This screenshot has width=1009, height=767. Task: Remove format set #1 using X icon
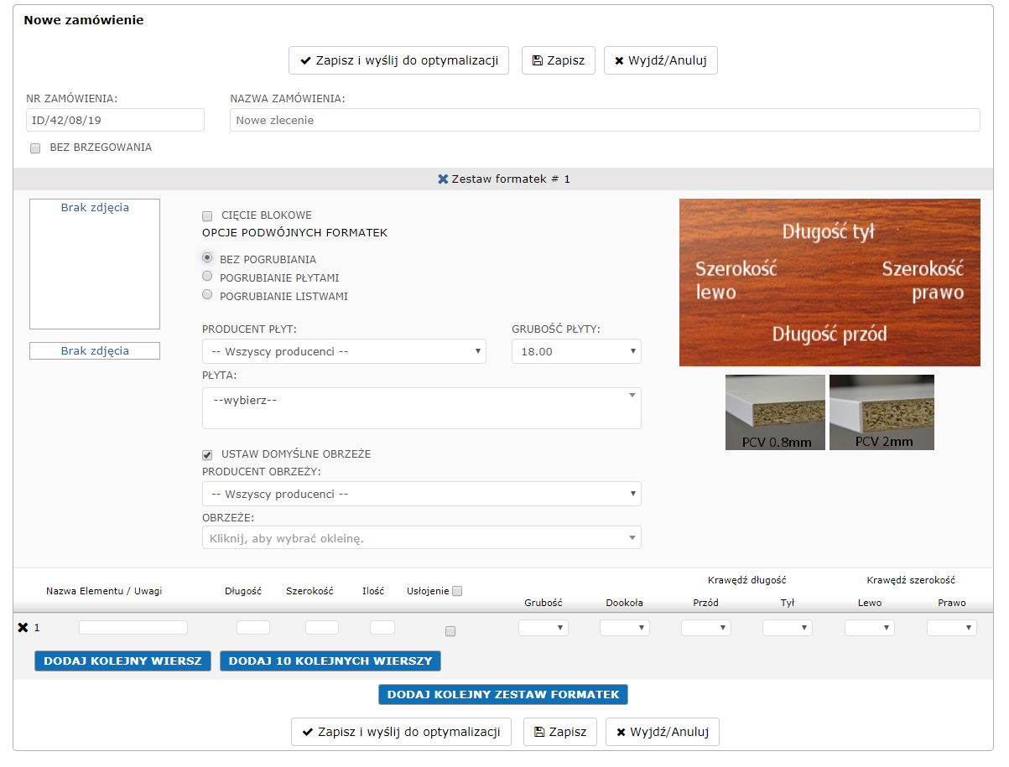click(x=443, y=179)
